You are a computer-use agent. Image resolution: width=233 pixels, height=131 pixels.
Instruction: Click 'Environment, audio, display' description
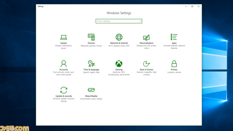(91, 99)
